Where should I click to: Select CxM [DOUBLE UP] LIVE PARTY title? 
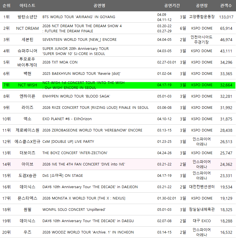[x=68, y=142]
